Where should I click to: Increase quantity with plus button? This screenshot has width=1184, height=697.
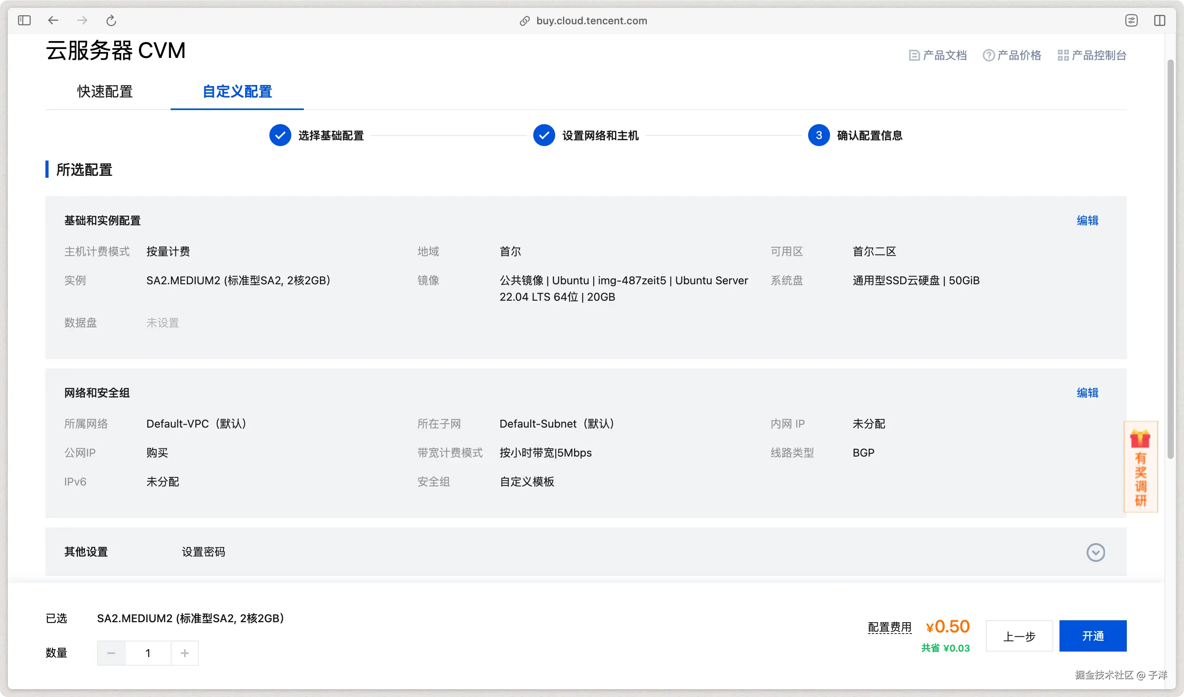pyautogui.click(x=185, y=653)
